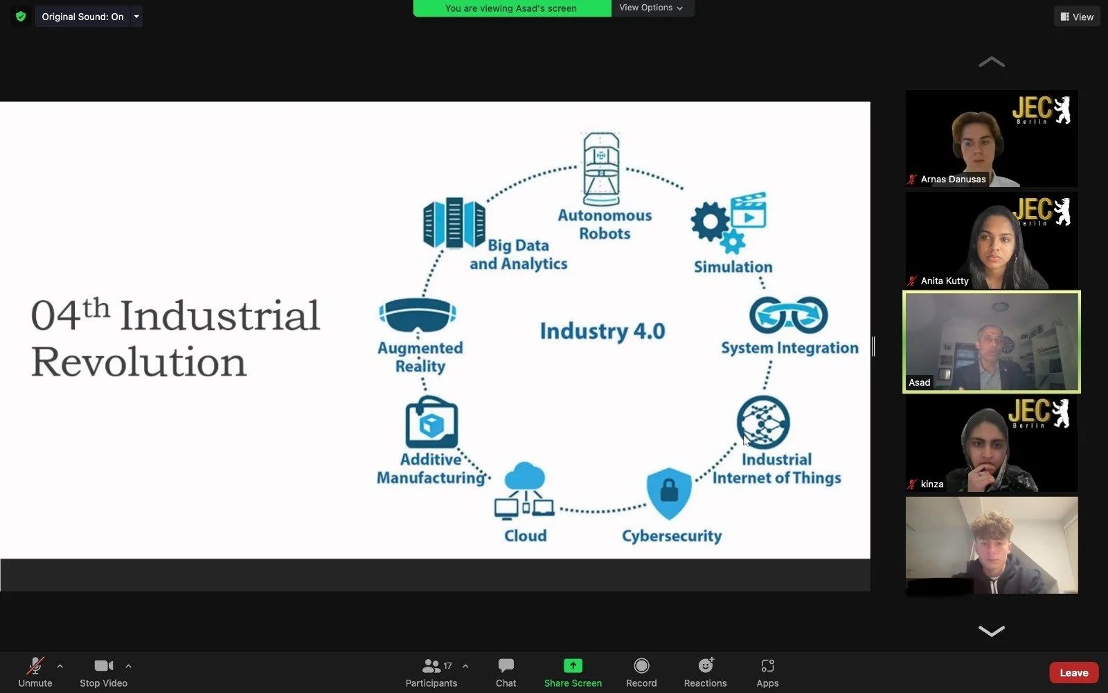Click the muted mic icon on Anita Kutty
This screenshot has width=1108, height=693.
912,281
